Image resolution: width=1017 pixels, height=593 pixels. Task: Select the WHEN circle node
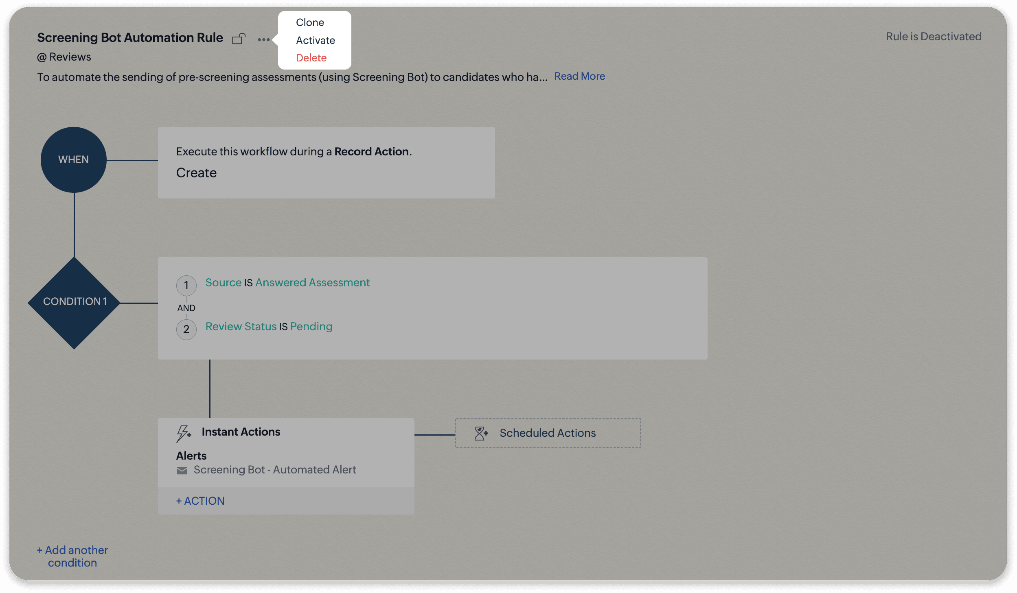(74, 160)
